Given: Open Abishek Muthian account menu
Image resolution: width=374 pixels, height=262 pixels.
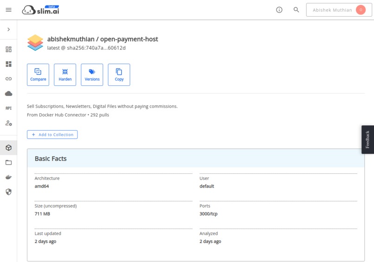Looking at the screenshot, I should pyautogui.click(x=339, y=10).
